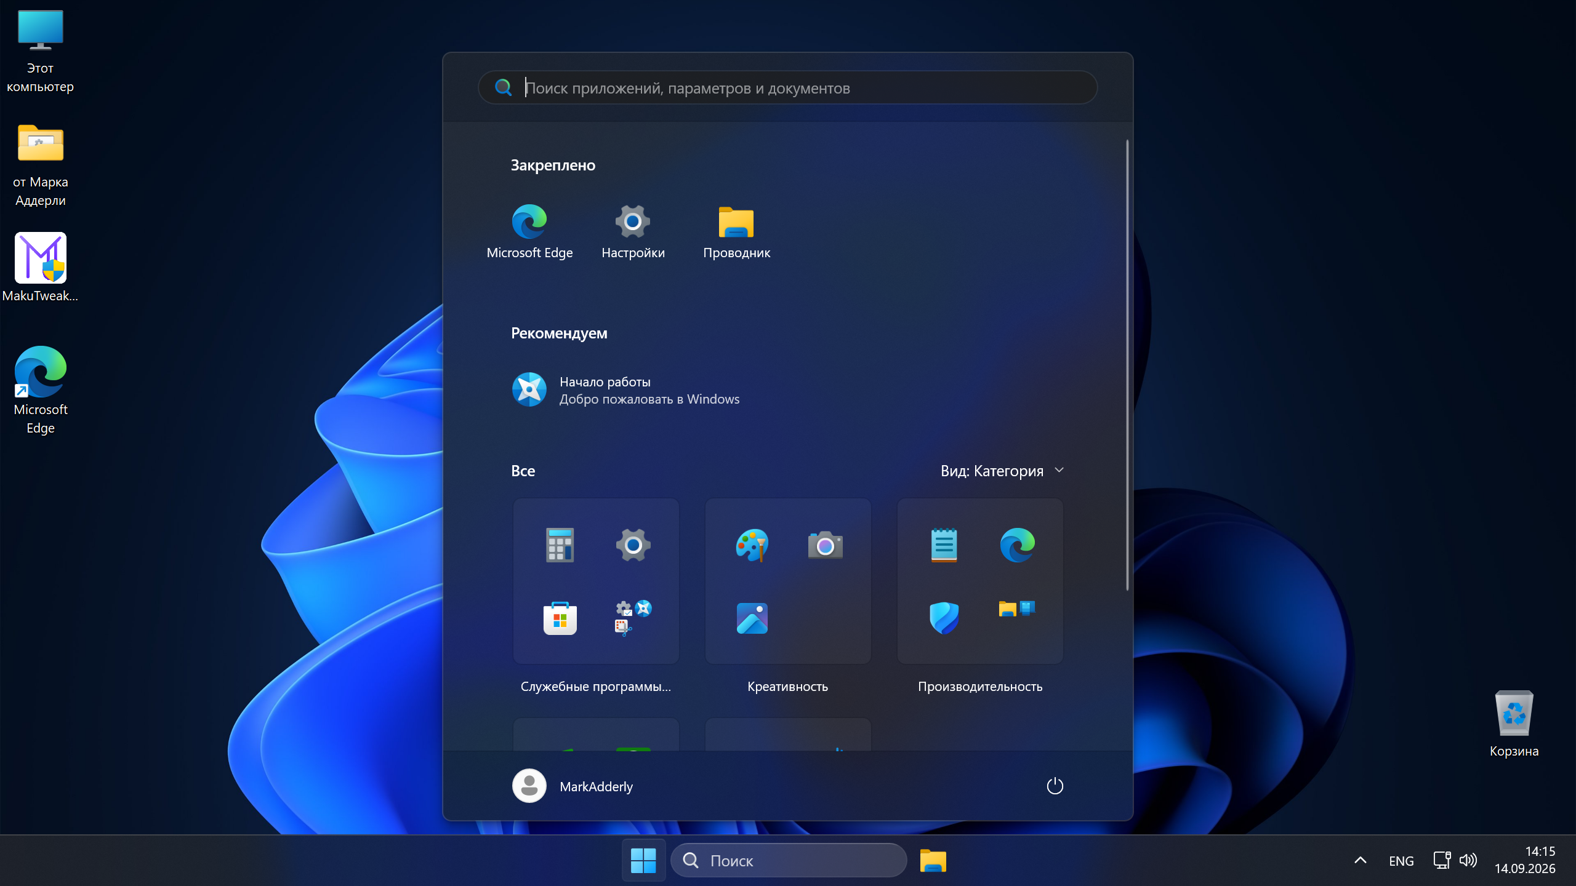The height and width of the screenshot is (886, 1576).
Task: Launch Calculator in Служебные программы folder
Action: (560, 545)
